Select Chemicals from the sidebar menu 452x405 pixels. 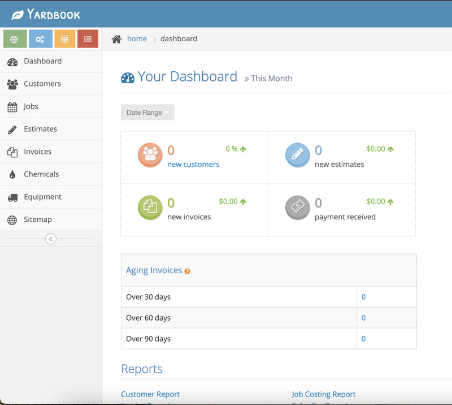(x=41, y=174)
